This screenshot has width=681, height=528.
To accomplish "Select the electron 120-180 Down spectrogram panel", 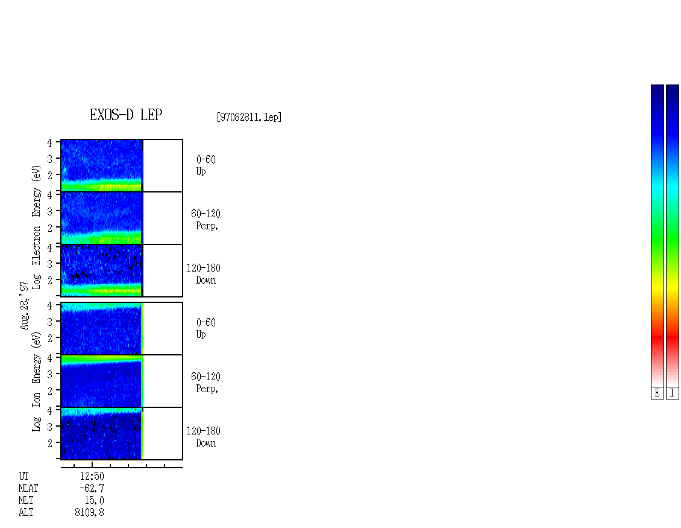I will coord(122,270).
